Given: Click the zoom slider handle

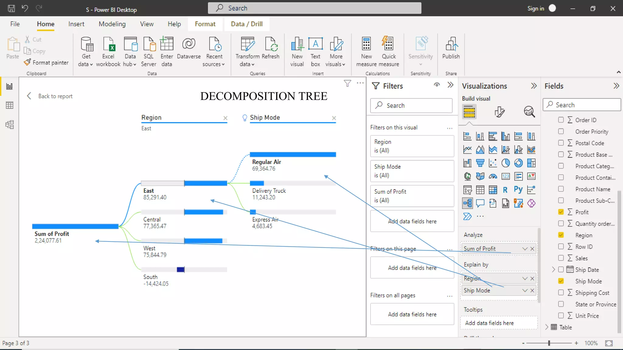Looking at the screenshot, I should coord(549,343).
